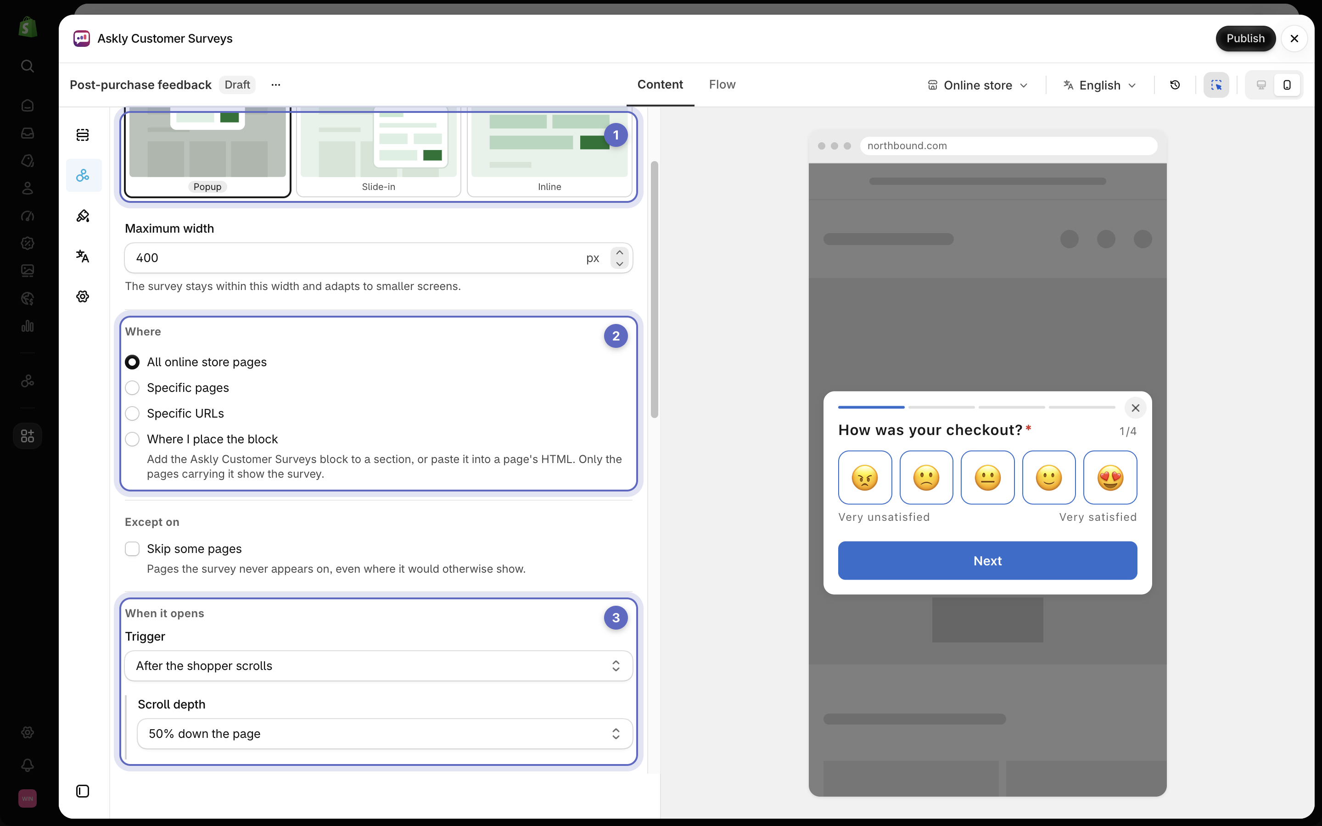1322x826 pixels.
Task: Select the heart-eyes emoji rating
Action: [x=1110, y=477]
